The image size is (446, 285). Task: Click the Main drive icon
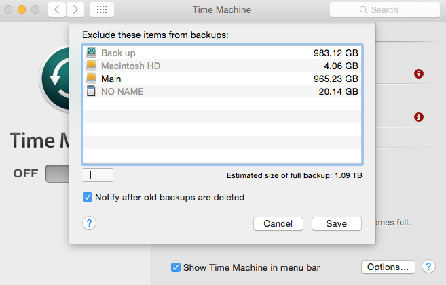click(92, 79)
